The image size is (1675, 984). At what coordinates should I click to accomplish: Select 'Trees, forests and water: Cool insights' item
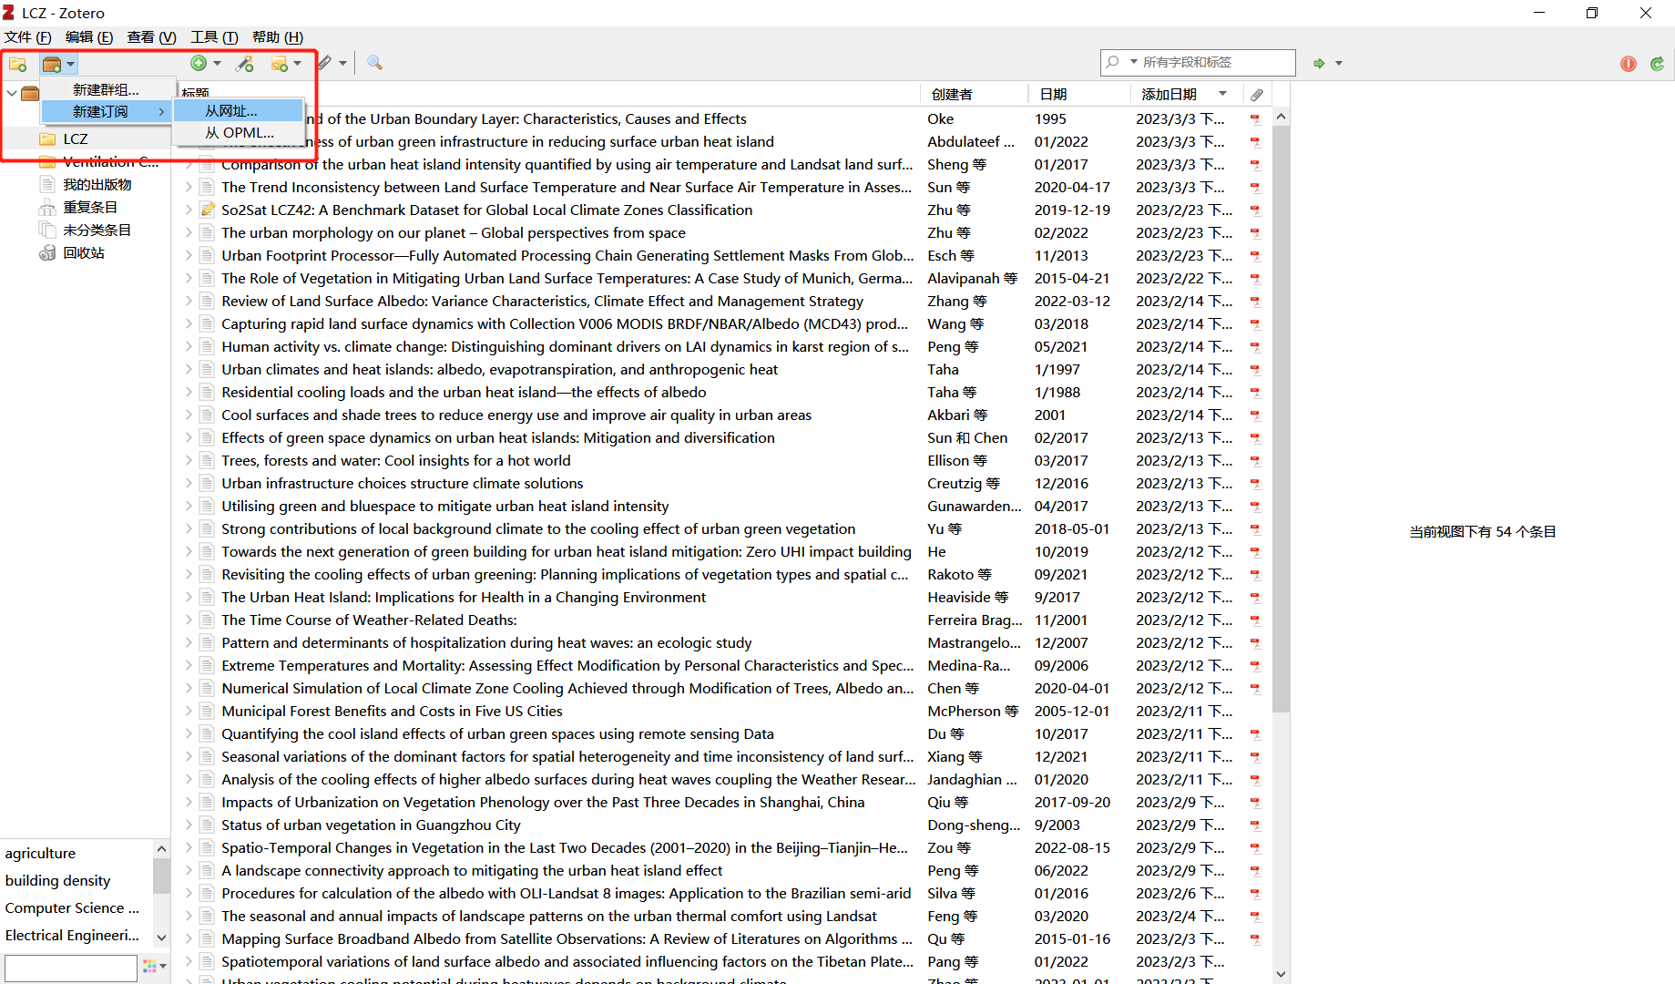point(396,461)
